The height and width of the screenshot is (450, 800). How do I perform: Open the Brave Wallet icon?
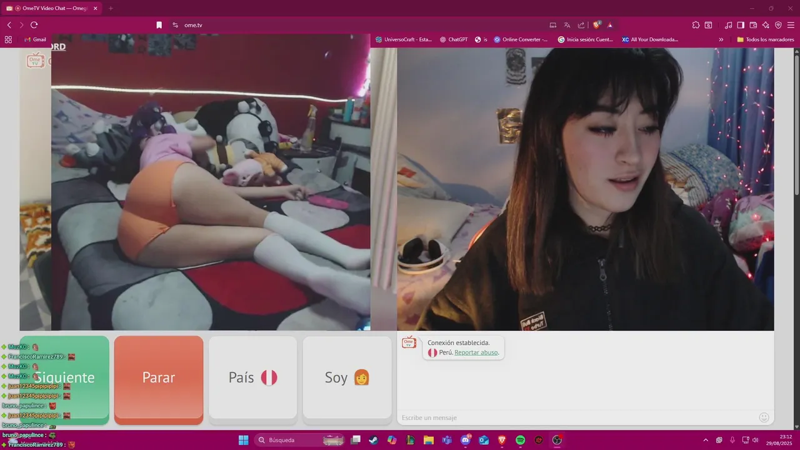(x=753, y=25)
